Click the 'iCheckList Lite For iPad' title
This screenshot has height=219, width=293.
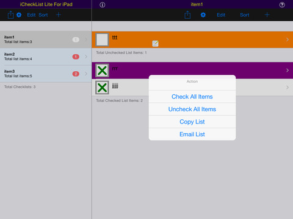click(46, 4)
